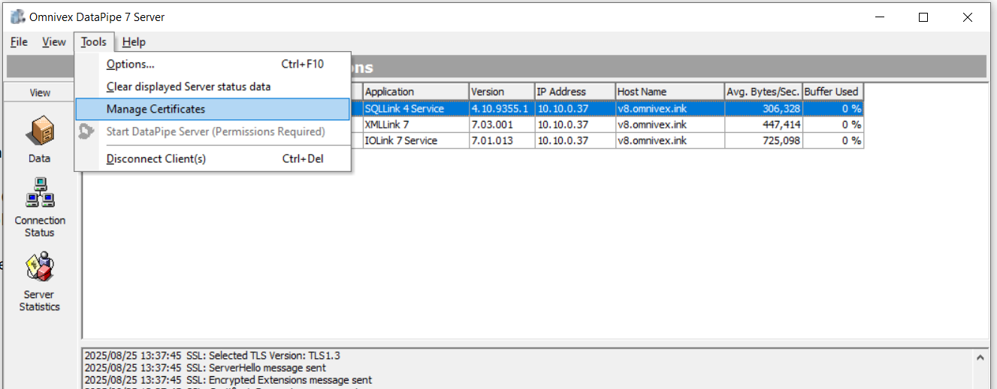The image size is (997, 389).
Task: Sort by the Application column header
Action: tap(415, 92)
